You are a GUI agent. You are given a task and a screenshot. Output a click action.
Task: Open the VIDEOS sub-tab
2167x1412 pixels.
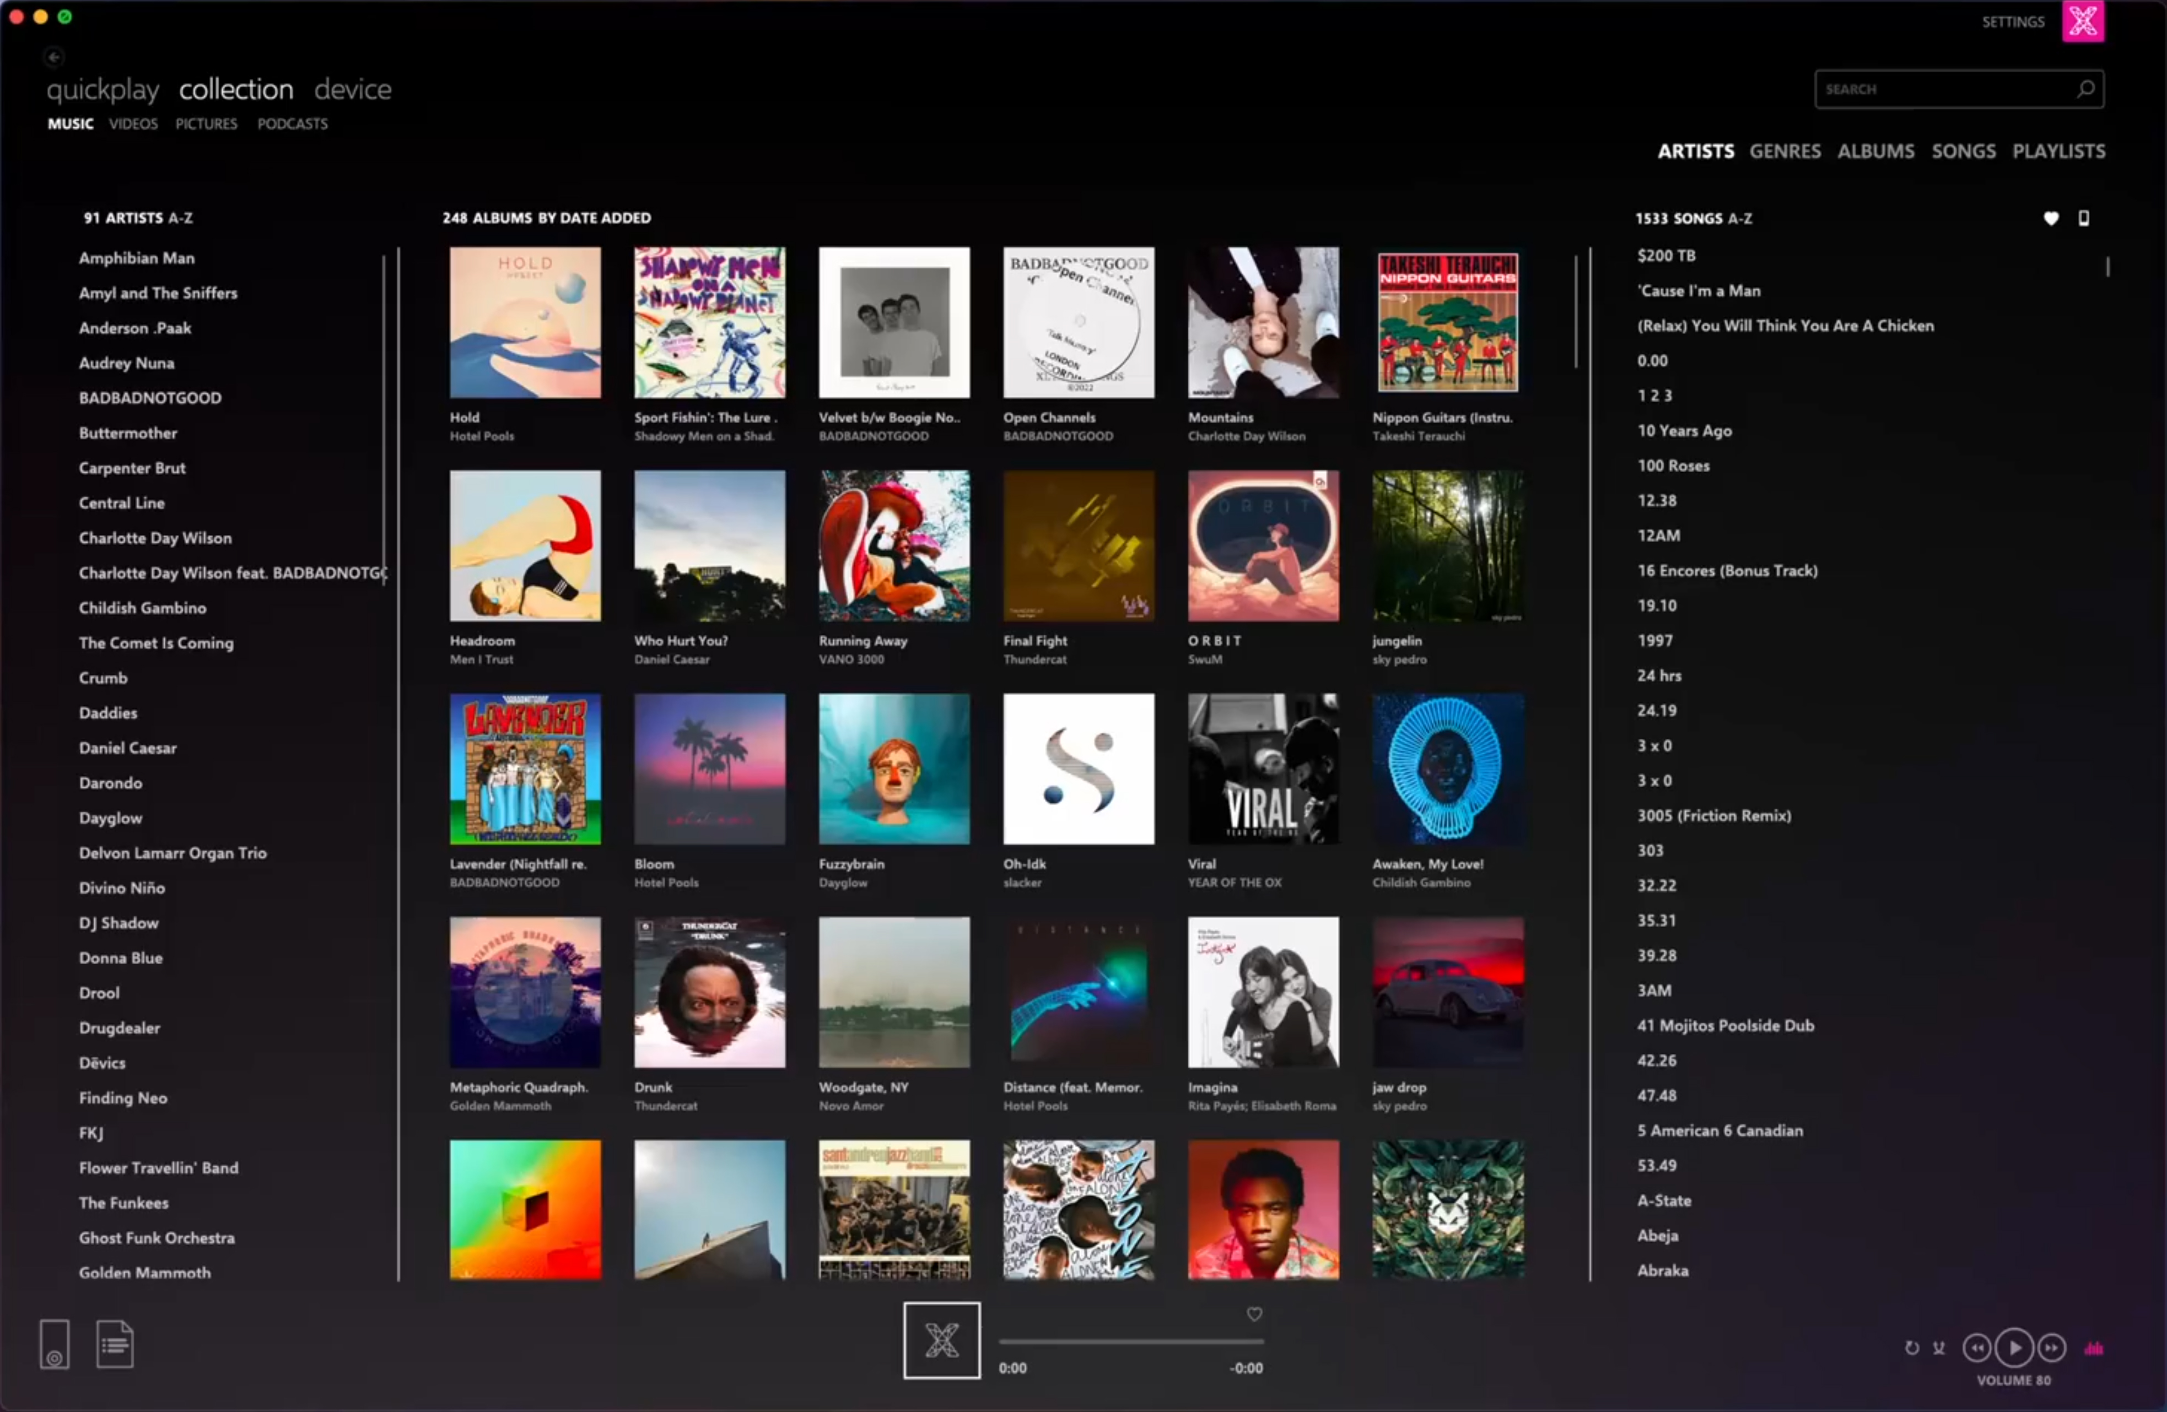(x=133, y=124)
